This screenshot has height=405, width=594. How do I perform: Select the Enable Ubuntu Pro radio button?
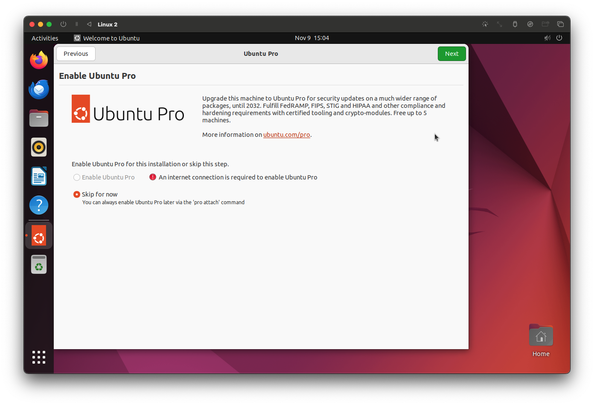pyautogui.click(x=77, y=177)
